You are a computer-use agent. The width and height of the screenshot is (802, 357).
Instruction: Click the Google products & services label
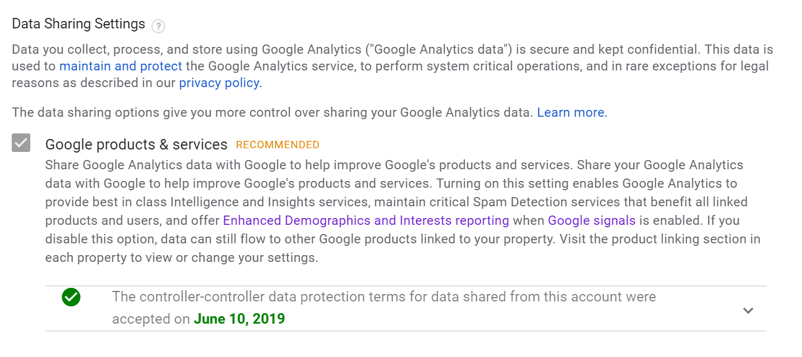coord(137,145)
